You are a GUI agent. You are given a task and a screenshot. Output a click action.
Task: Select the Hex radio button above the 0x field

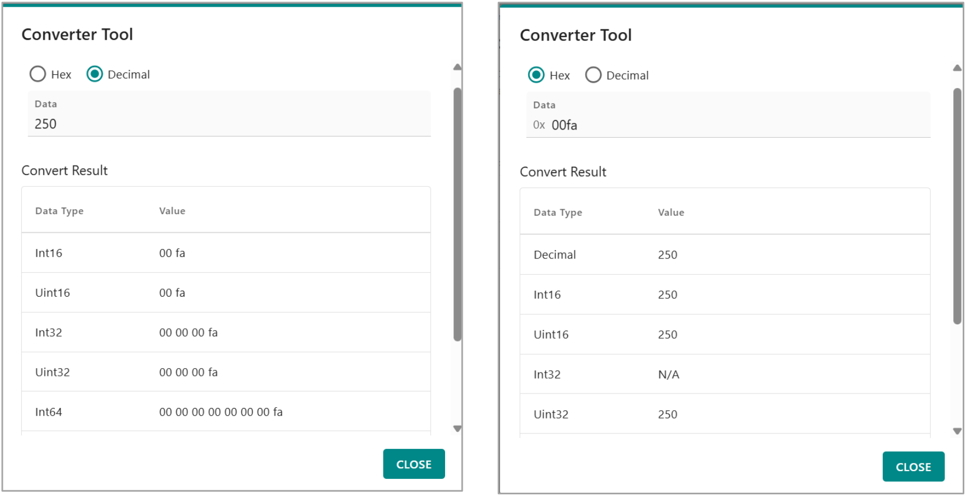(x=536, y=75)
